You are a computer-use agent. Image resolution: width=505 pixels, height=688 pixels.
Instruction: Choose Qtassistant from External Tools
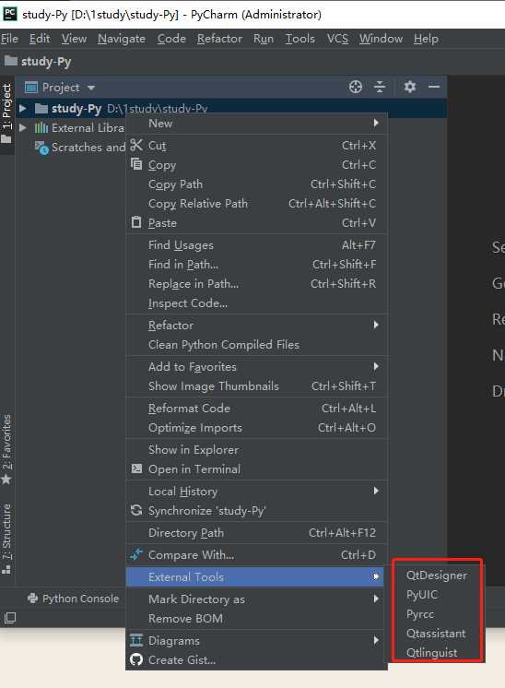pos(436,634)
